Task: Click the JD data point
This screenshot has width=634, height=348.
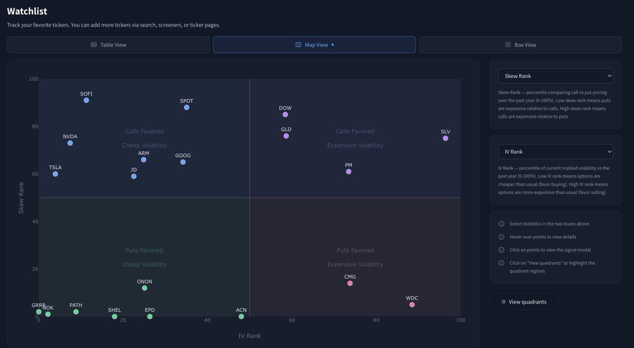Action: (x=134, y=176)
